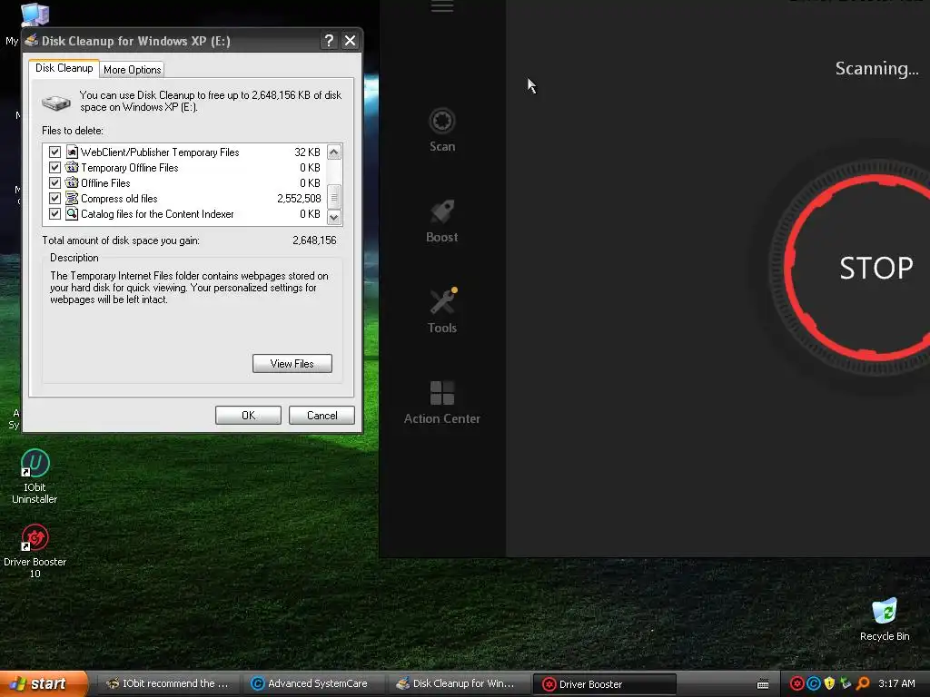Uncheck WebClient/Publisher Temporary Files

(x=54, y=152)
